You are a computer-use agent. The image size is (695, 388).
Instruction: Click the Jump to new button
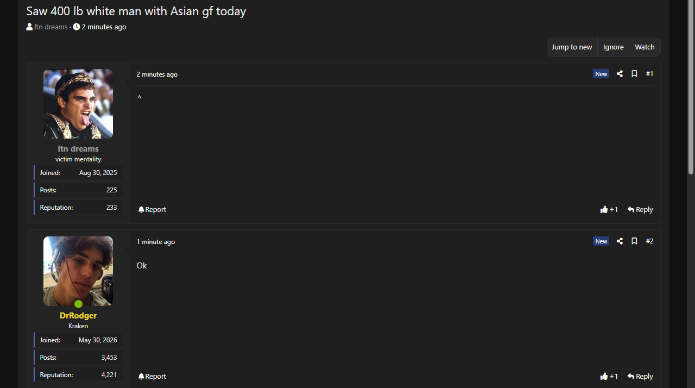click(x=572, y=47)
